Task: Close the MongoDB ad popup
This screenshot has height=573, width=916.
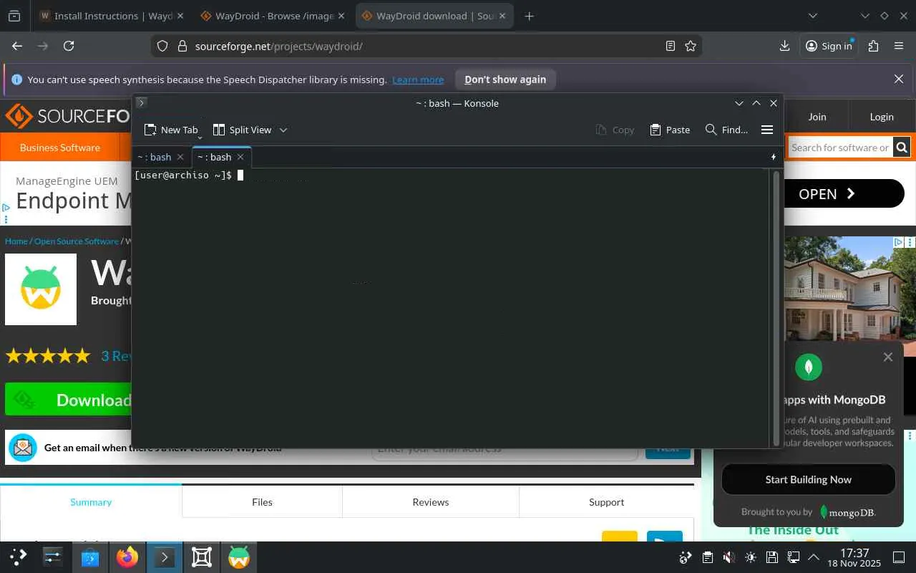Action: click(x=888, y=357)
